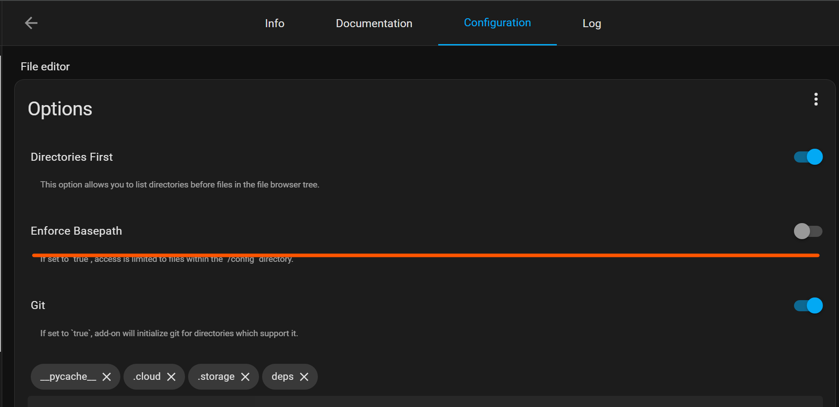
Task: Open the Documentation tab
Action: pyautogui.click(x=374, y=23)
